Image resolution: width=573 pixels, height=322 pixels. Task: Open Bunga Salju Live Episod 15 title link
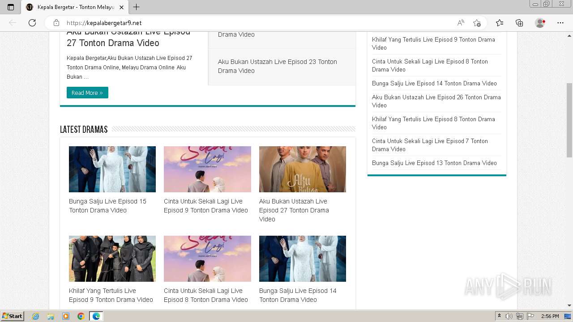coord(107,206)
